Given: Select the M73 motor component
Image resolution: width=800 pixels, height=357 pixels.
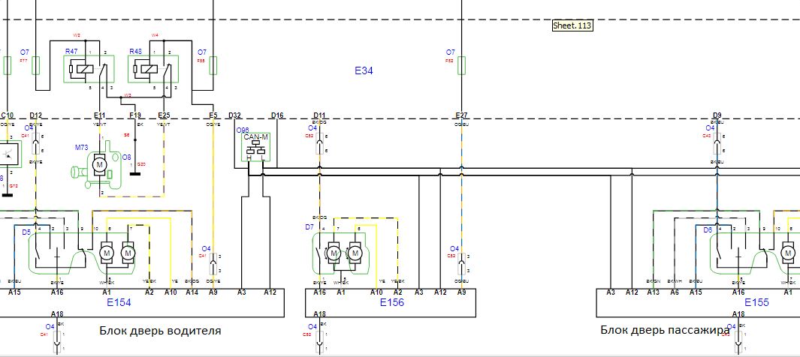Looking at the screenshot, I should point(98,164).
